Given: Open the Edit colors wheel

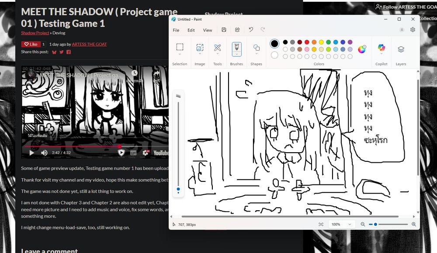Looking at the screenshot, I should pos(362,49).
